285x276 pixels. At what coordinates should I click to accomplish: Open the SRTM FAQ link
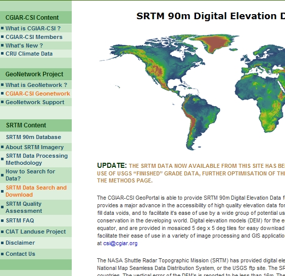point(20,220)
